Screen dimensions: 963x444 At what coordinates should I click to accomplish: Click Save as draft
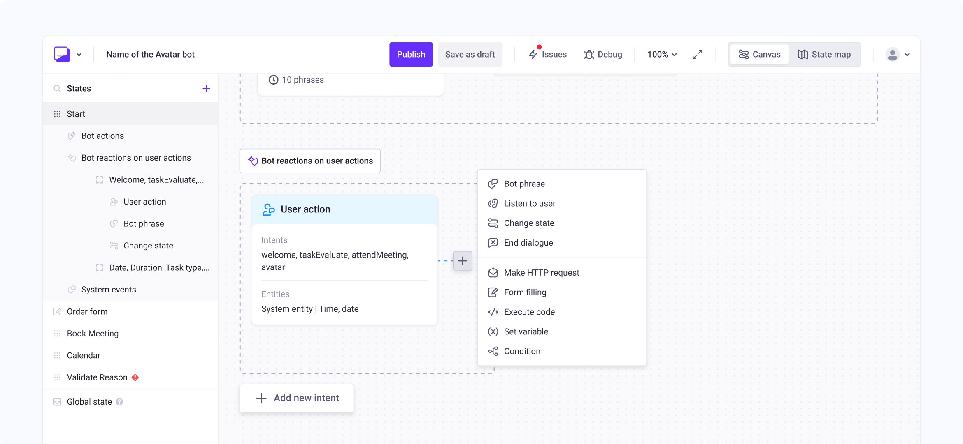[470, 54]
